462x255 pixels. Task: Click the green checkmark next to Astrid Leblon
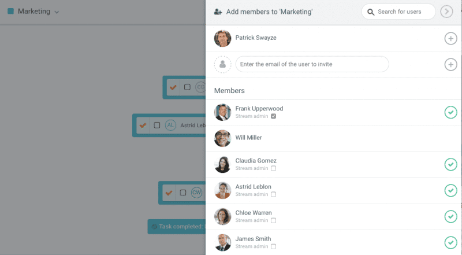(x=450, y=190)
